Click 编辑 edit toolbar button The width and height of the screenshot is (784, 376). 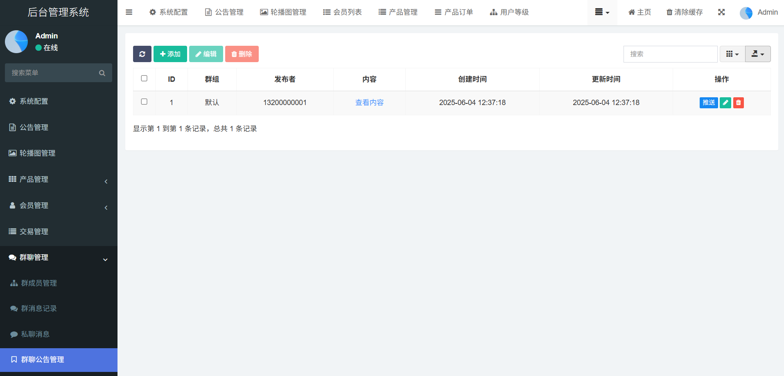[206, 54]
